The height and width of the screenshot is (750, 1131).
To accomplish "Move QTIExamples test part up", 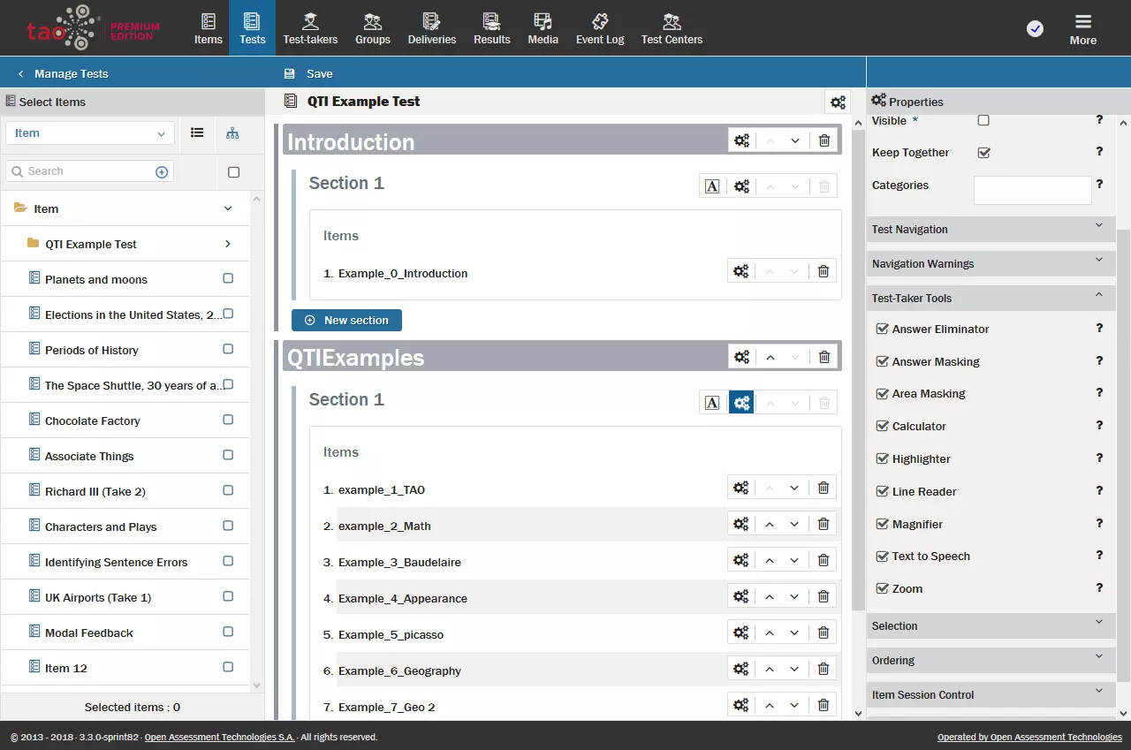I will coord(770,357).
